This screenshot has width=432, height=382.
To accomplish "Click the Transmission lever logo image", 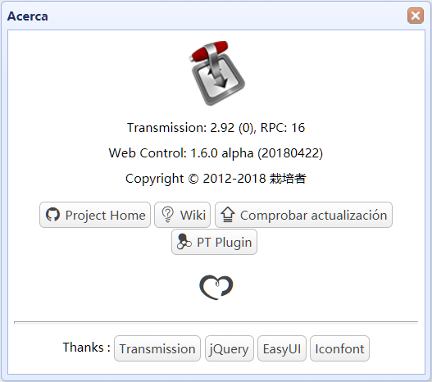I will click(217, 73).
